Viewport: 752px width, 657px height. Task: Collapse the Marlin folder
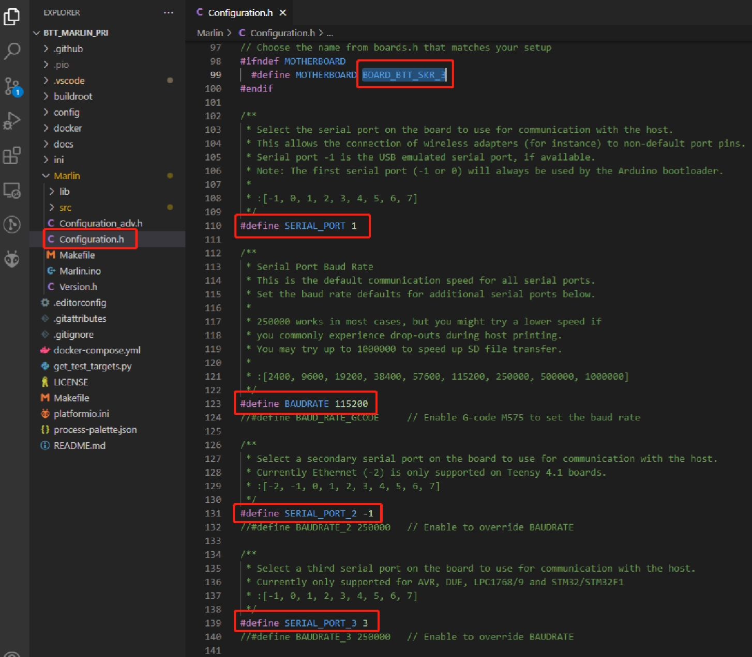[67, 176]
